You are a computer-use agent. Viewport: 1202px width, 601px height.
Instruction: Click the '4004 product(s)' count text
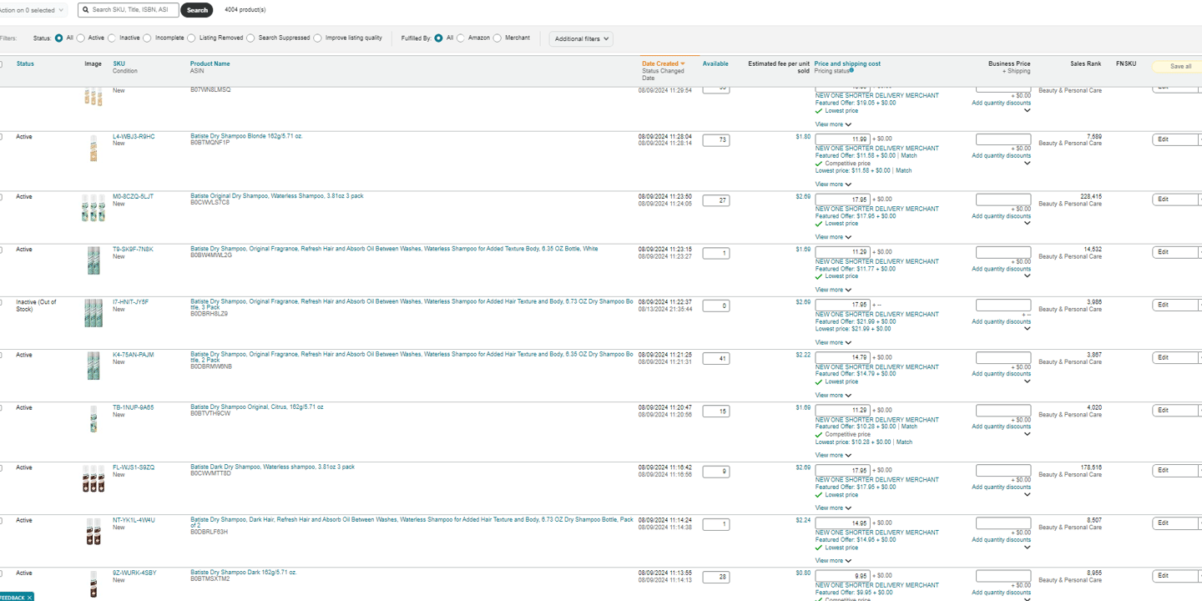click(x=245, y=10)
